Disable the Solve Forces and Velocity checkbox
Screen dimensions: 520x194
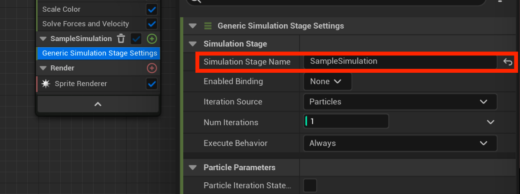coord(152,24)
